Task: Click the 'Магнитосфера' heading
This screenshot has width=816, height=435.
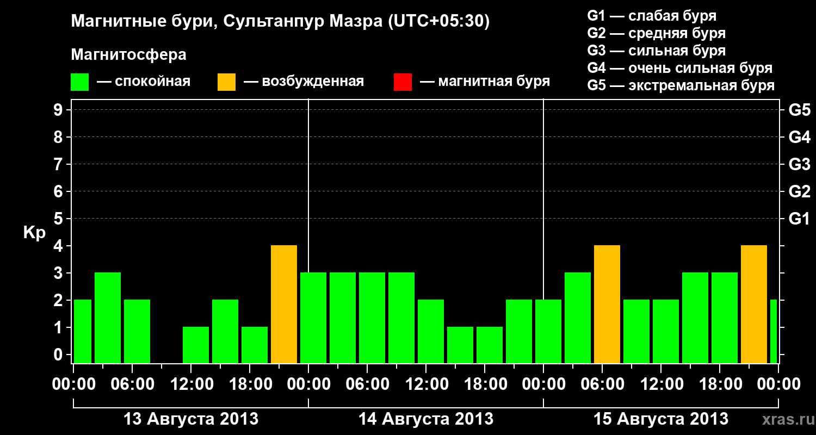Action: click(x=129, y=55)
